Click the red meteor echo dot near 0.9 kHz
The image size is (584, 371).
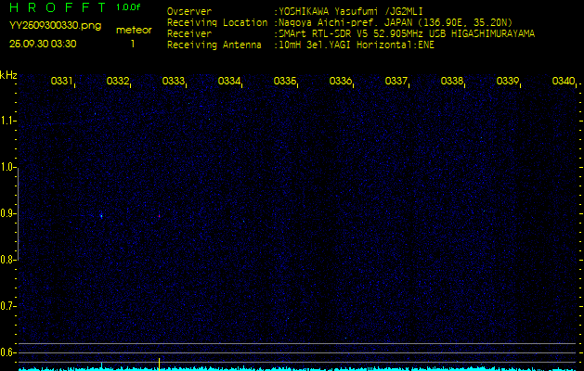[159, 215]
